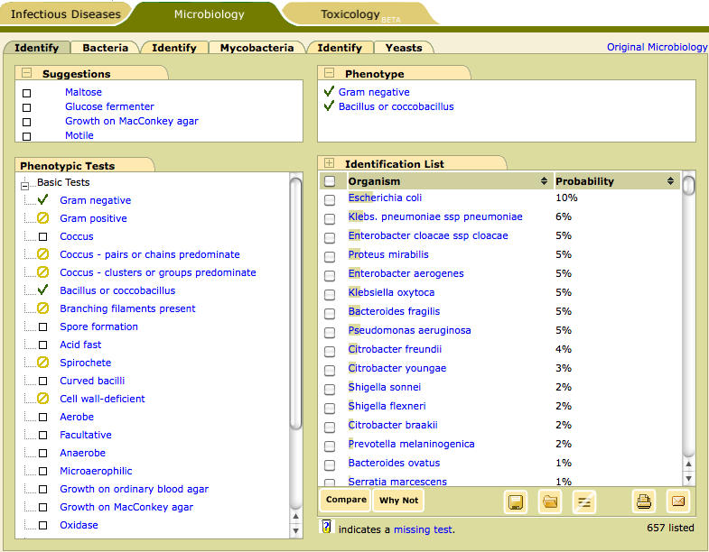Collapse the Suggestions panel

coord(27,74)
